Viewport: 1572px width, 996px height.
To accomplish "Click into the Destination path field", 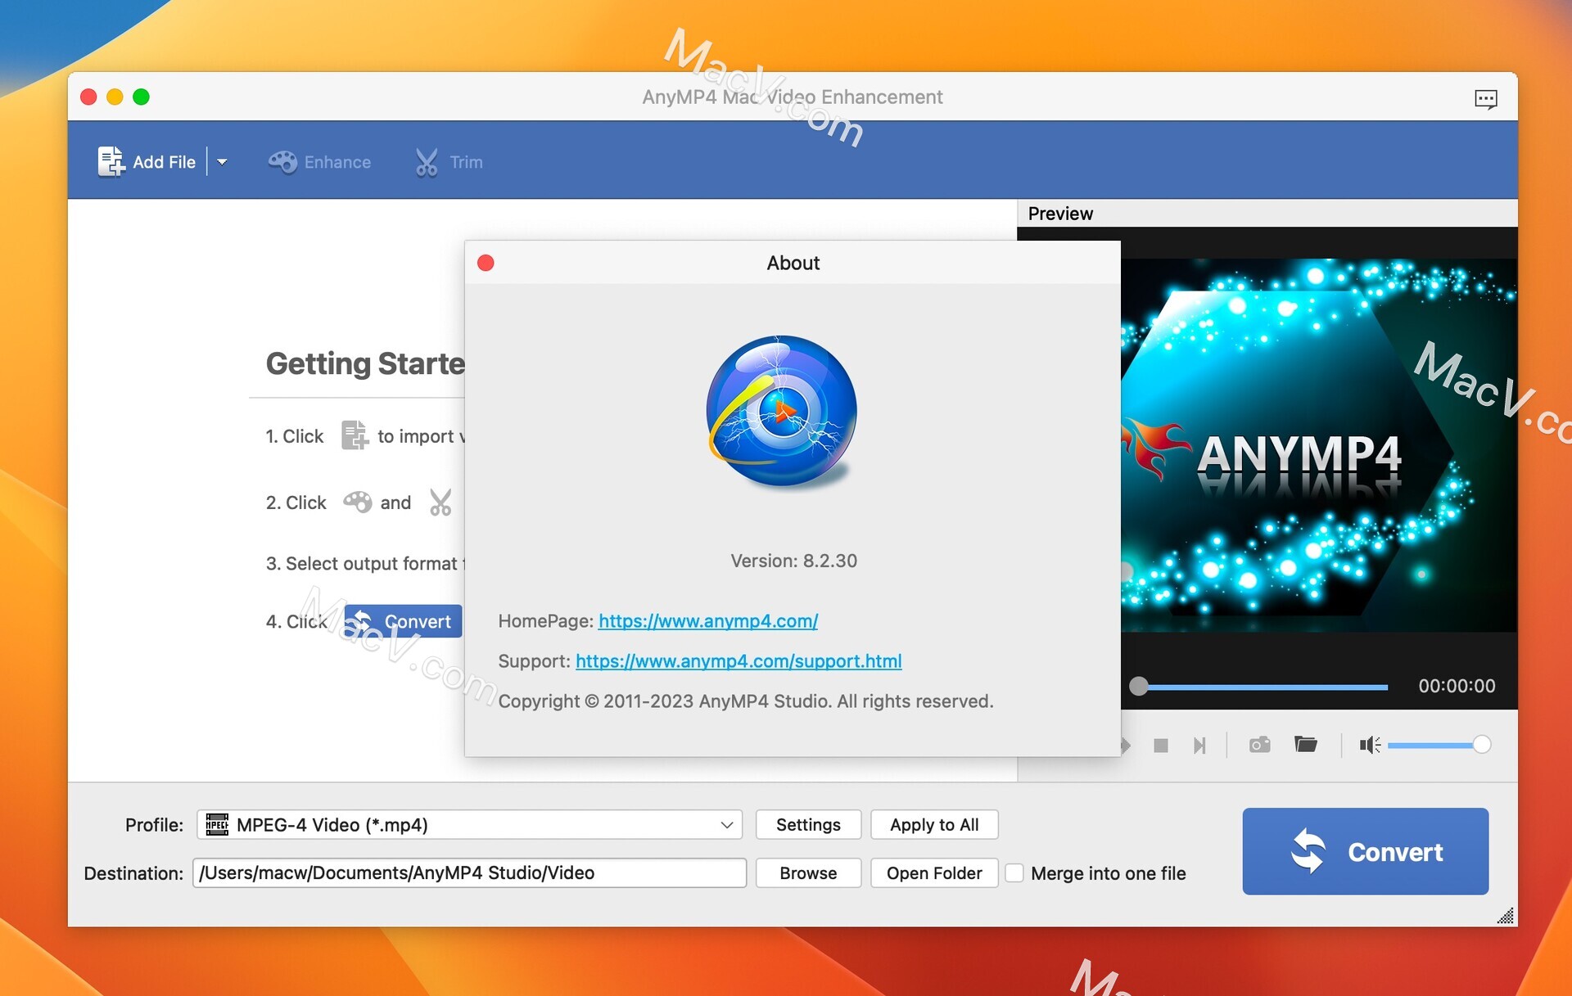I will pos(470,873).
